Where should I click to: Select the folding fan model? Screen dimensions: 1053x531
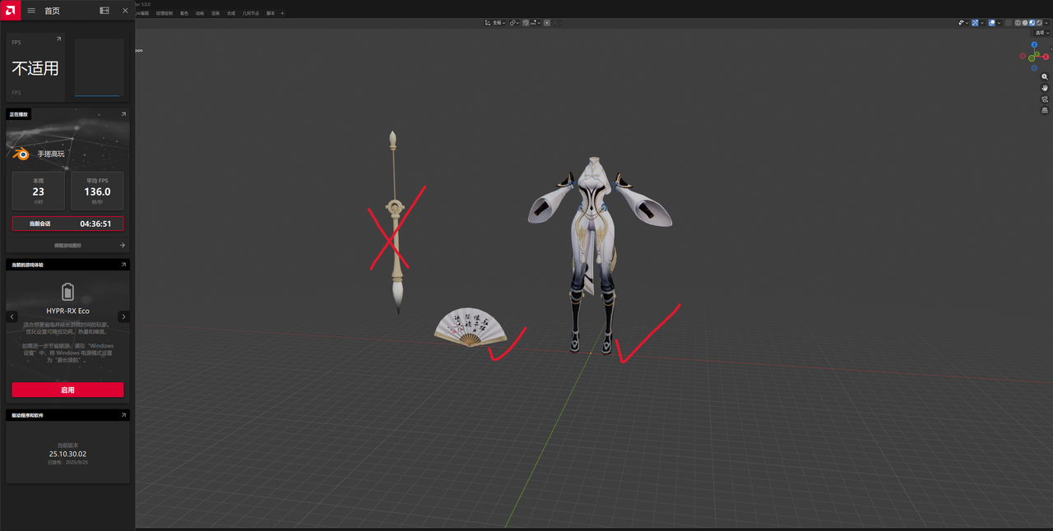[469, 327]
